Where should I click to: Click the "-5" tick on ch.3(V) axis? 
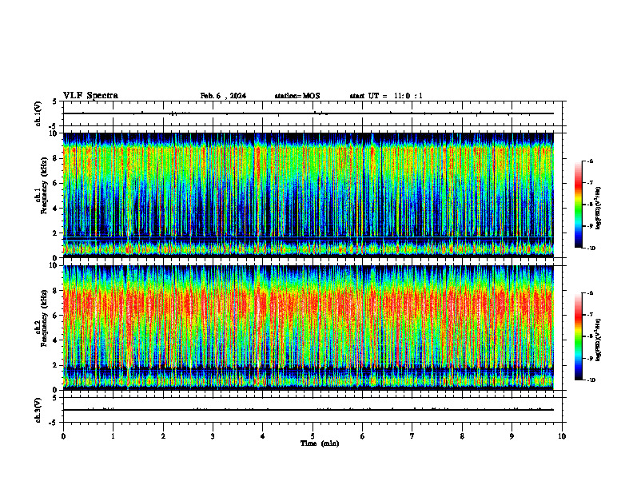(54, 423)
